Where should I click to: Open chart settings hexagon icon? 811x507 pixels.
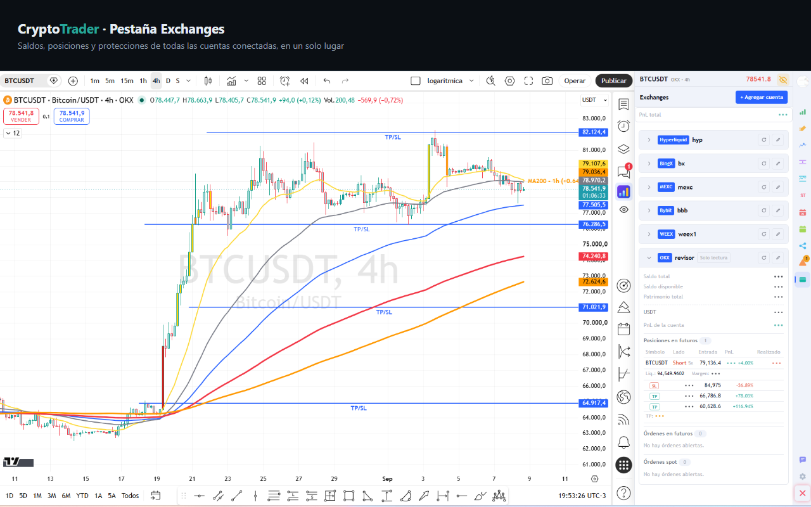click(509, 80)
